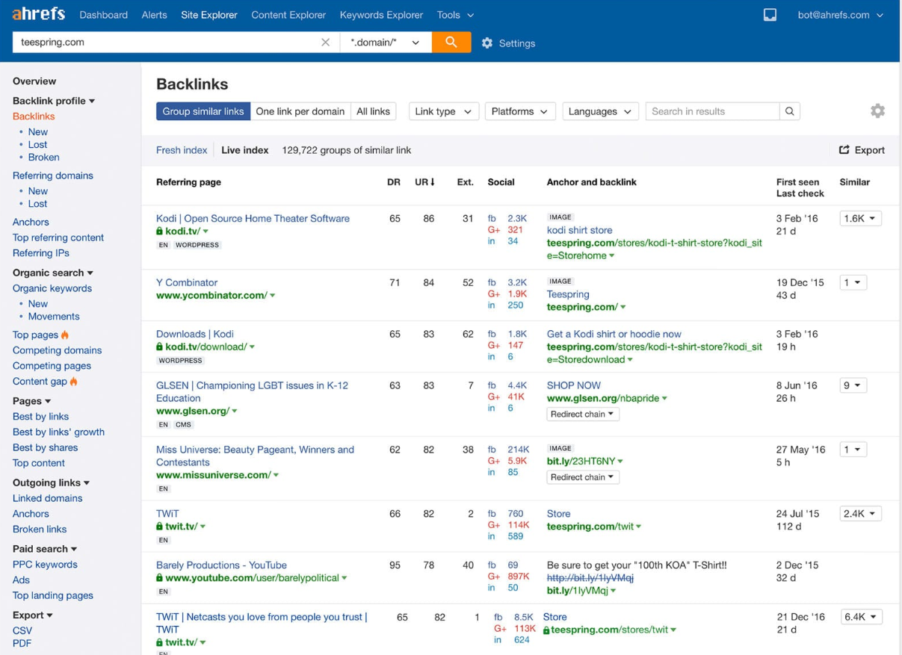The height and width of the screenshot is (655, 902).
Task: Switch to One link per domain
Action: 300,111
